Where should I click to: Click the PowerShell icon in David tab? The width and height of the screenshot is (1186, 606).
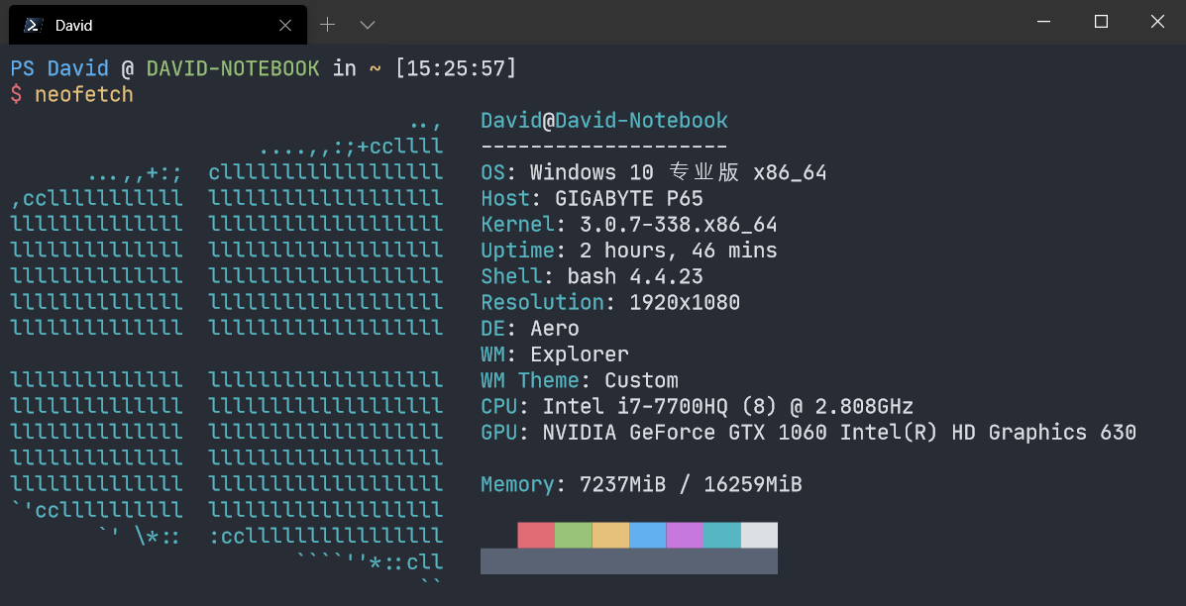[33, 25]
